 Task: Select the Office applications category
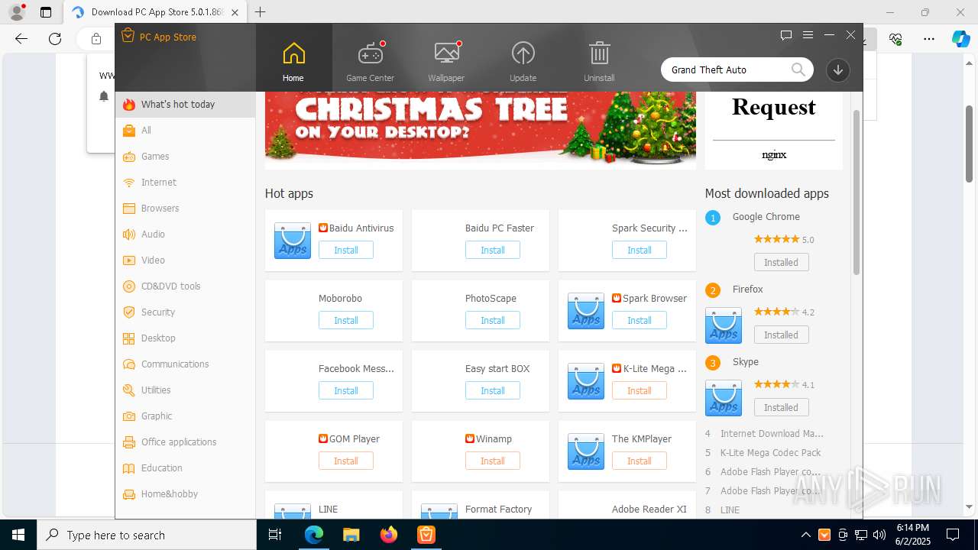click(x=186, y=442)
